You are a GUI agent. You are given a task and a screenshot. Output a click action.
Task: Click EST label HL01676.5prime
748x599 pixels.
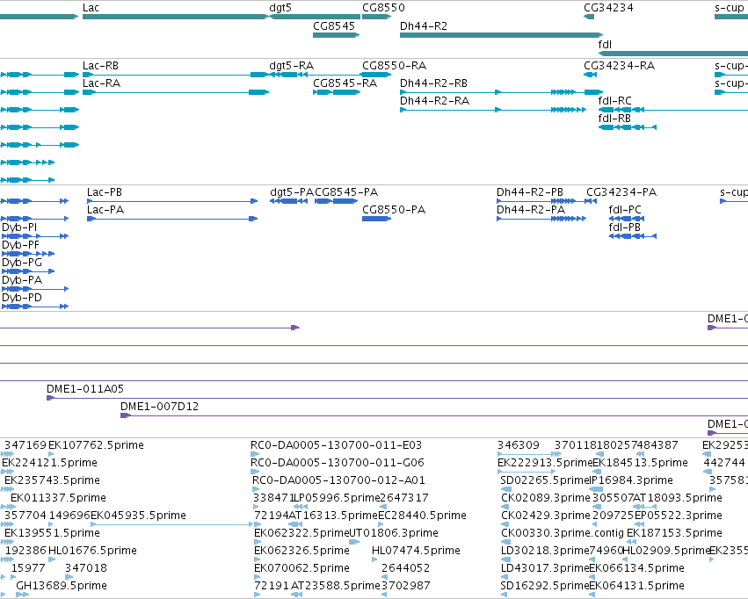coord(92,551)
